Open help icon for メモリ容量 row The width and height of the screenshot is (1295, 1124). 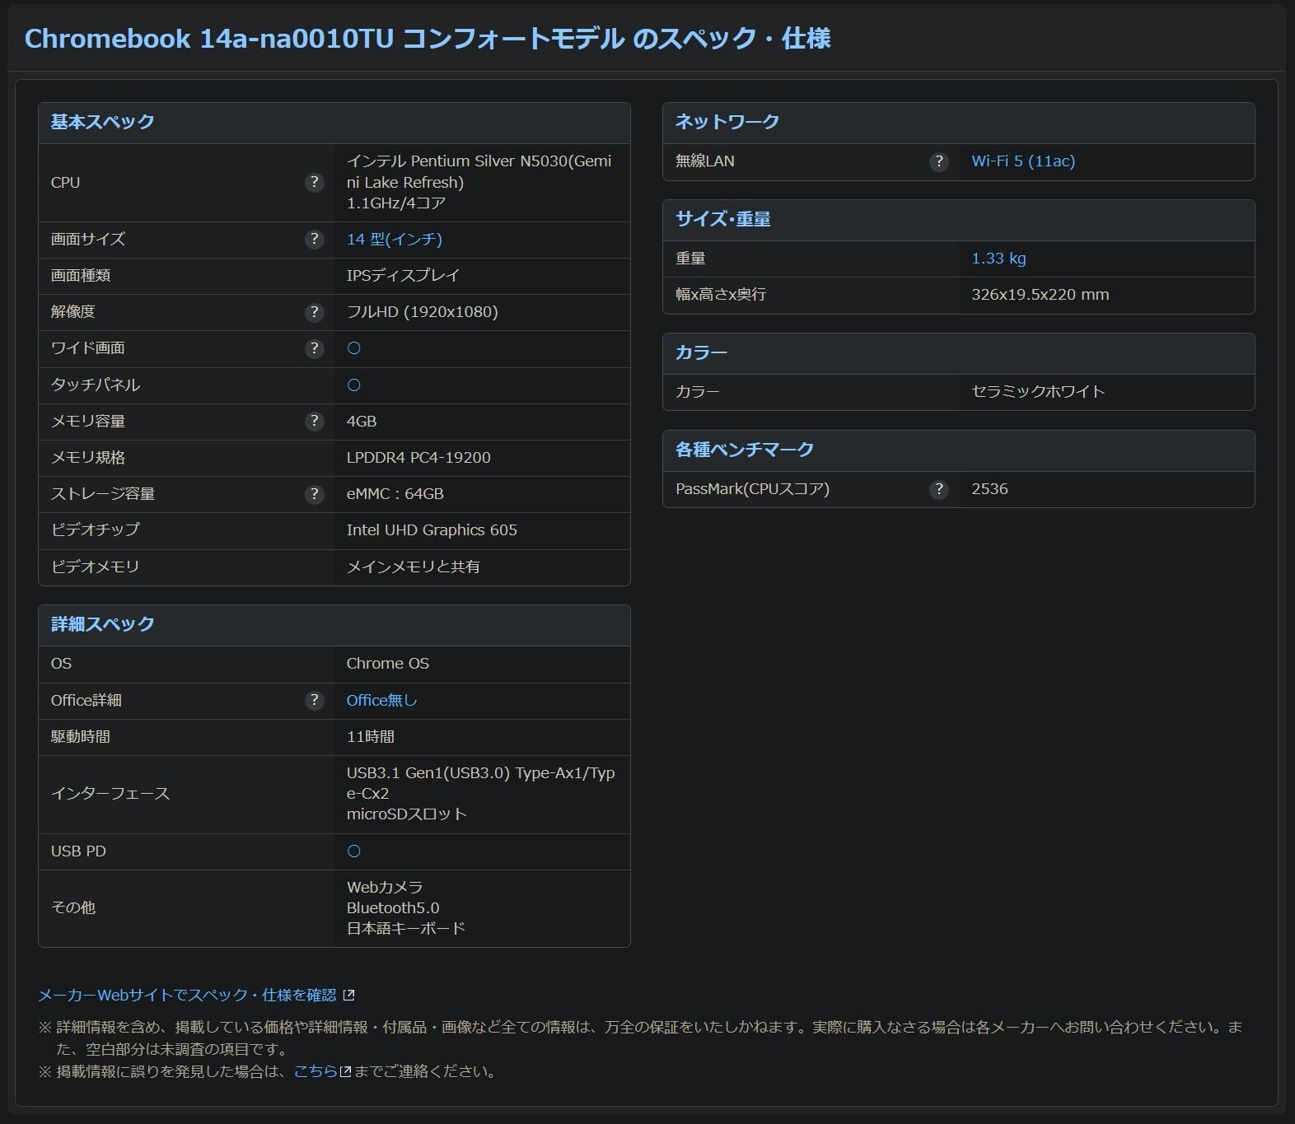click(x=314, y=422)
